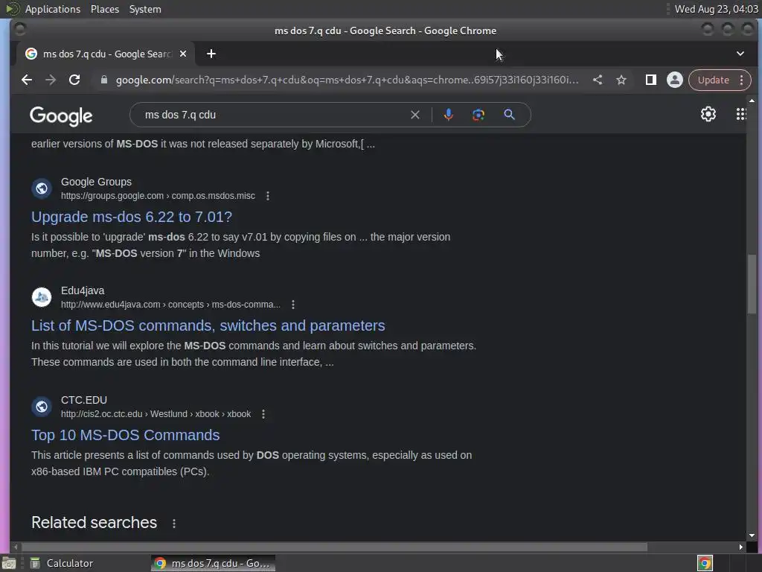The height and width of the screenshot is (572, 762).
Task: Click the forward navigation arrow
Action: (x=51, y=80)
